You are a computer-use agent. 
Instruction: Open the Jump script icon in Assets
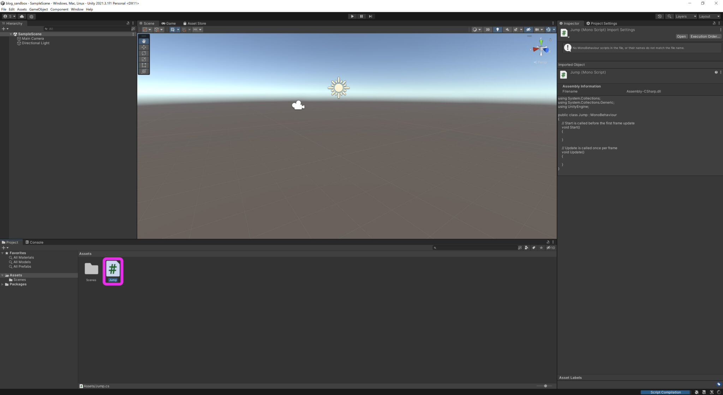(113, 269)
